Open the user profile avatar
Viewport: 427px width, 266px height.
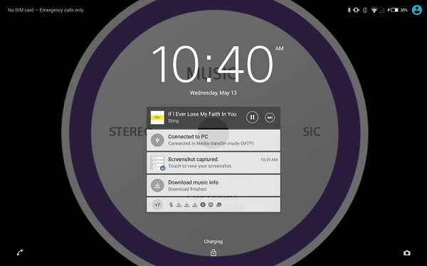click(416, 10)
